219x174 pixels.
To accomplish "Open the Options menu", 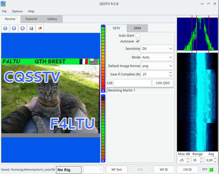I will pyautogui.click(x=17, y=11).
